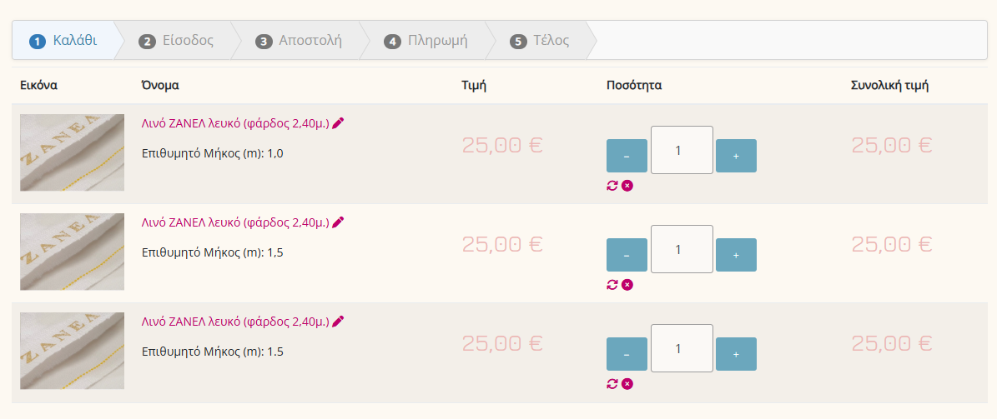997x419 pixels.
Task: Increase quantity of the first cart item
Action: coord(736,156)
